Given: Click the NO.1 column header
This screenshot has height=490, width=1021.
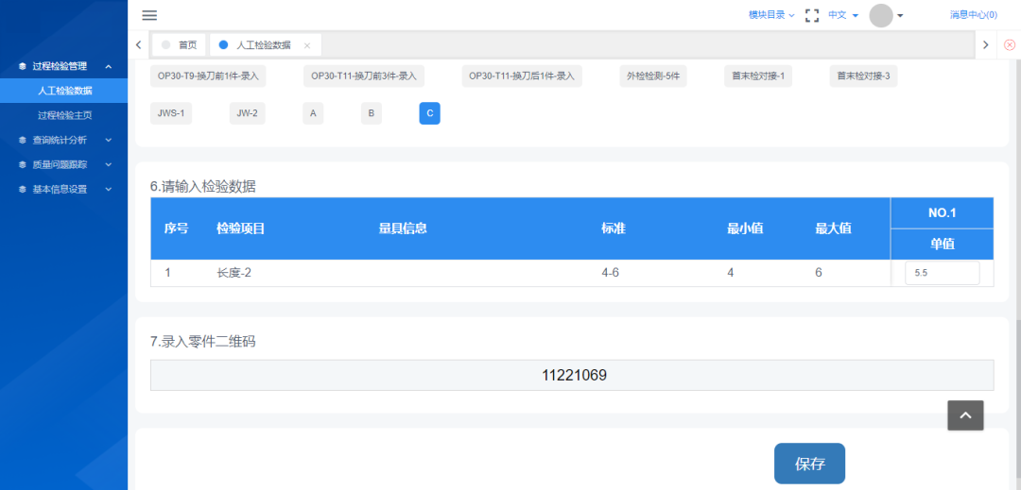Looking at the screenshot, I should click(x=942, y=212).
